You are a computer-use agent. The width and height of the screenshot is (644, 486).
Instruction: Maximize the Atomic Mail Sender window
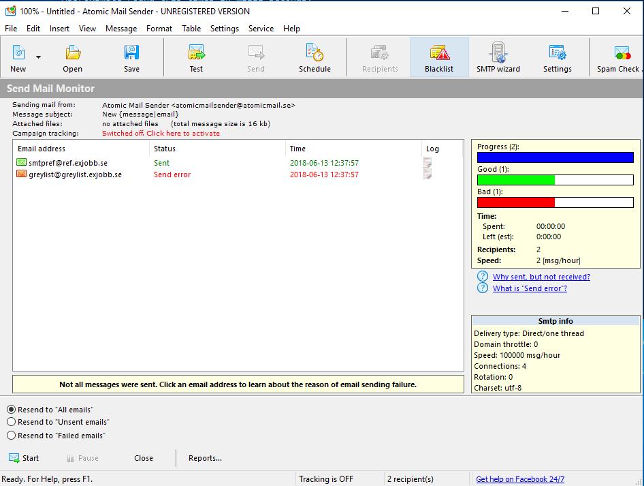coord(596,11)
